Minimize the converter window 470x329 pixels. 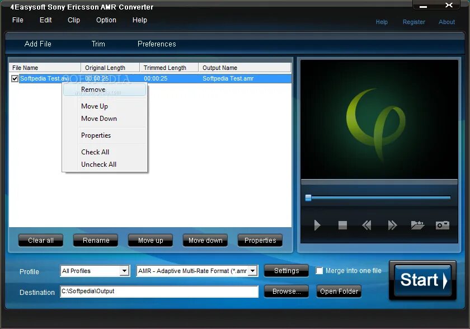[423, 7]
